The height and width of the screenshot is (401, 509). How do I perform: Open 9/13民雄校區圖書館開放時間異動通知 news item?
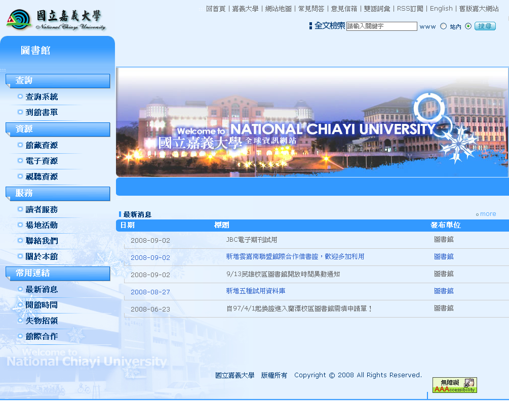click(x=283, y=274)
